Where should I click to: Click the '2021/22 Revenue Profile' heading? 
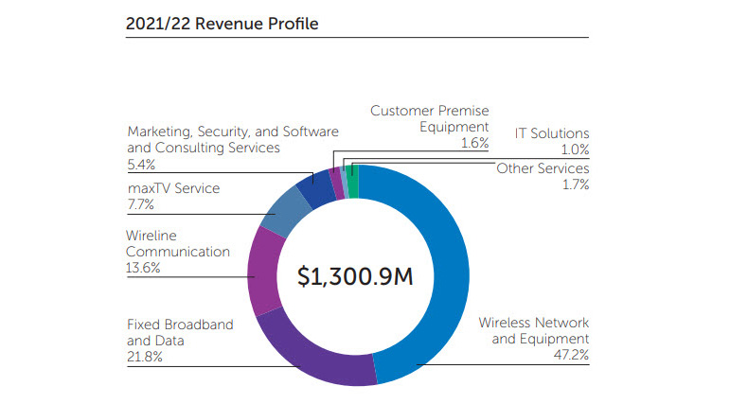[222, 24]
